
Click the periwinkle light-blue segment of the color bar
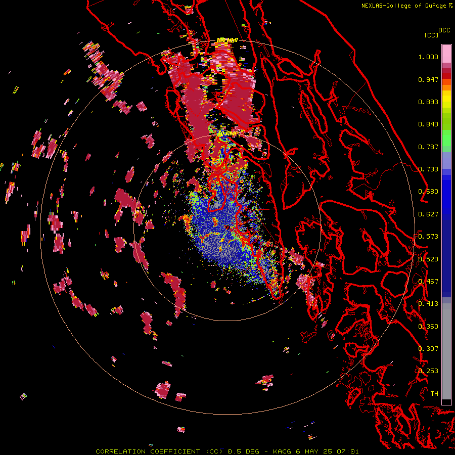click(x=446, y=160)
